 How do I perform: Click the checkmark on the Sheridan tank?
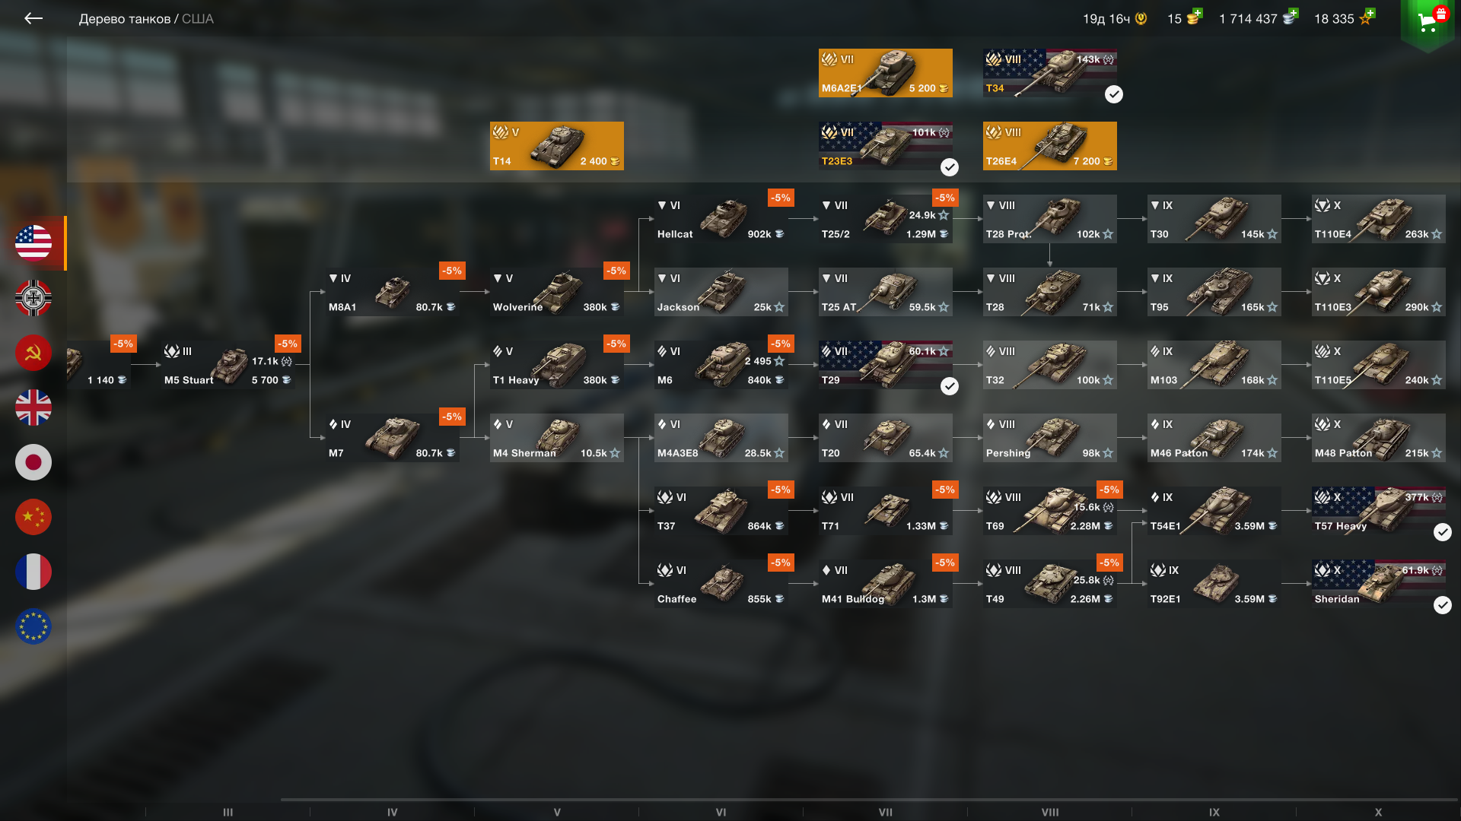pos(1443,605)
